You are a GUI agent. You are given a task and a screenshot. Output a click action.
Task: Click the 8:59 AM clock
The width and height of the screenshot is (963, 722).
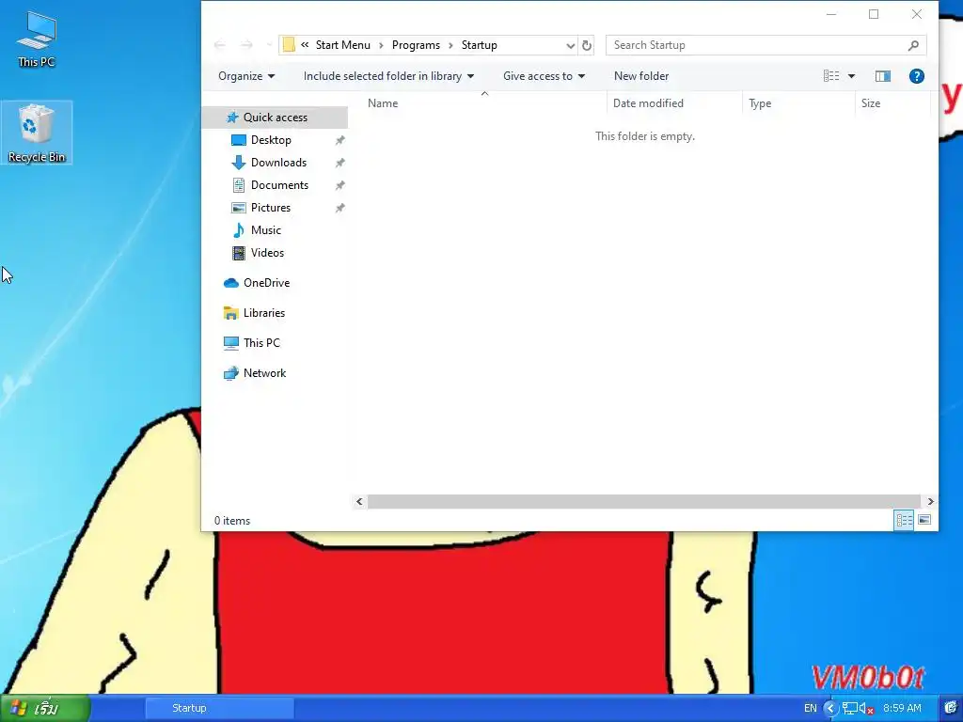point(902,709)
